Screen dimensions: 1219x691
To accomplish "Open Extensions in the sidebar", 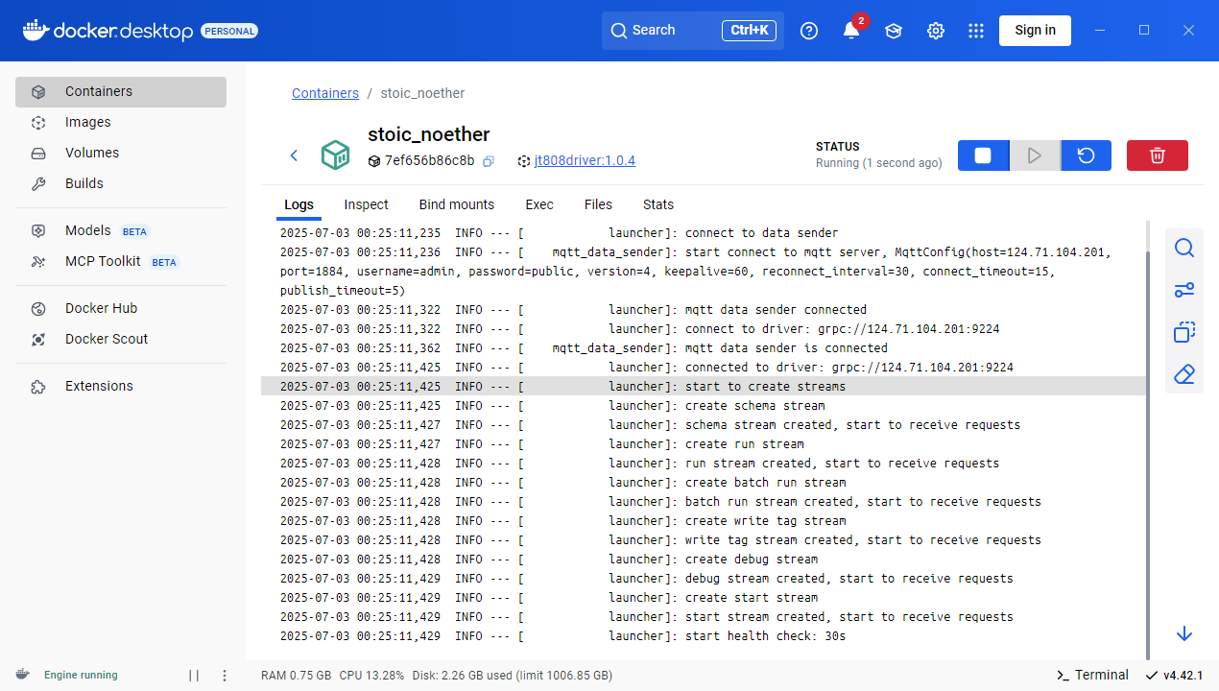I will [121, 387].
